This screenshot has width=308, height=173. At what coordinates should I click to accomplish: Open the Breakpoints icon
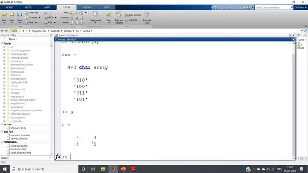(95, 14)
